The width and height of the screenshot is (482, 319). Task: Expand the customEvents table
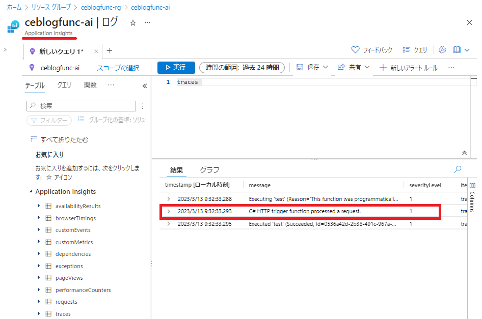[39, 229]
